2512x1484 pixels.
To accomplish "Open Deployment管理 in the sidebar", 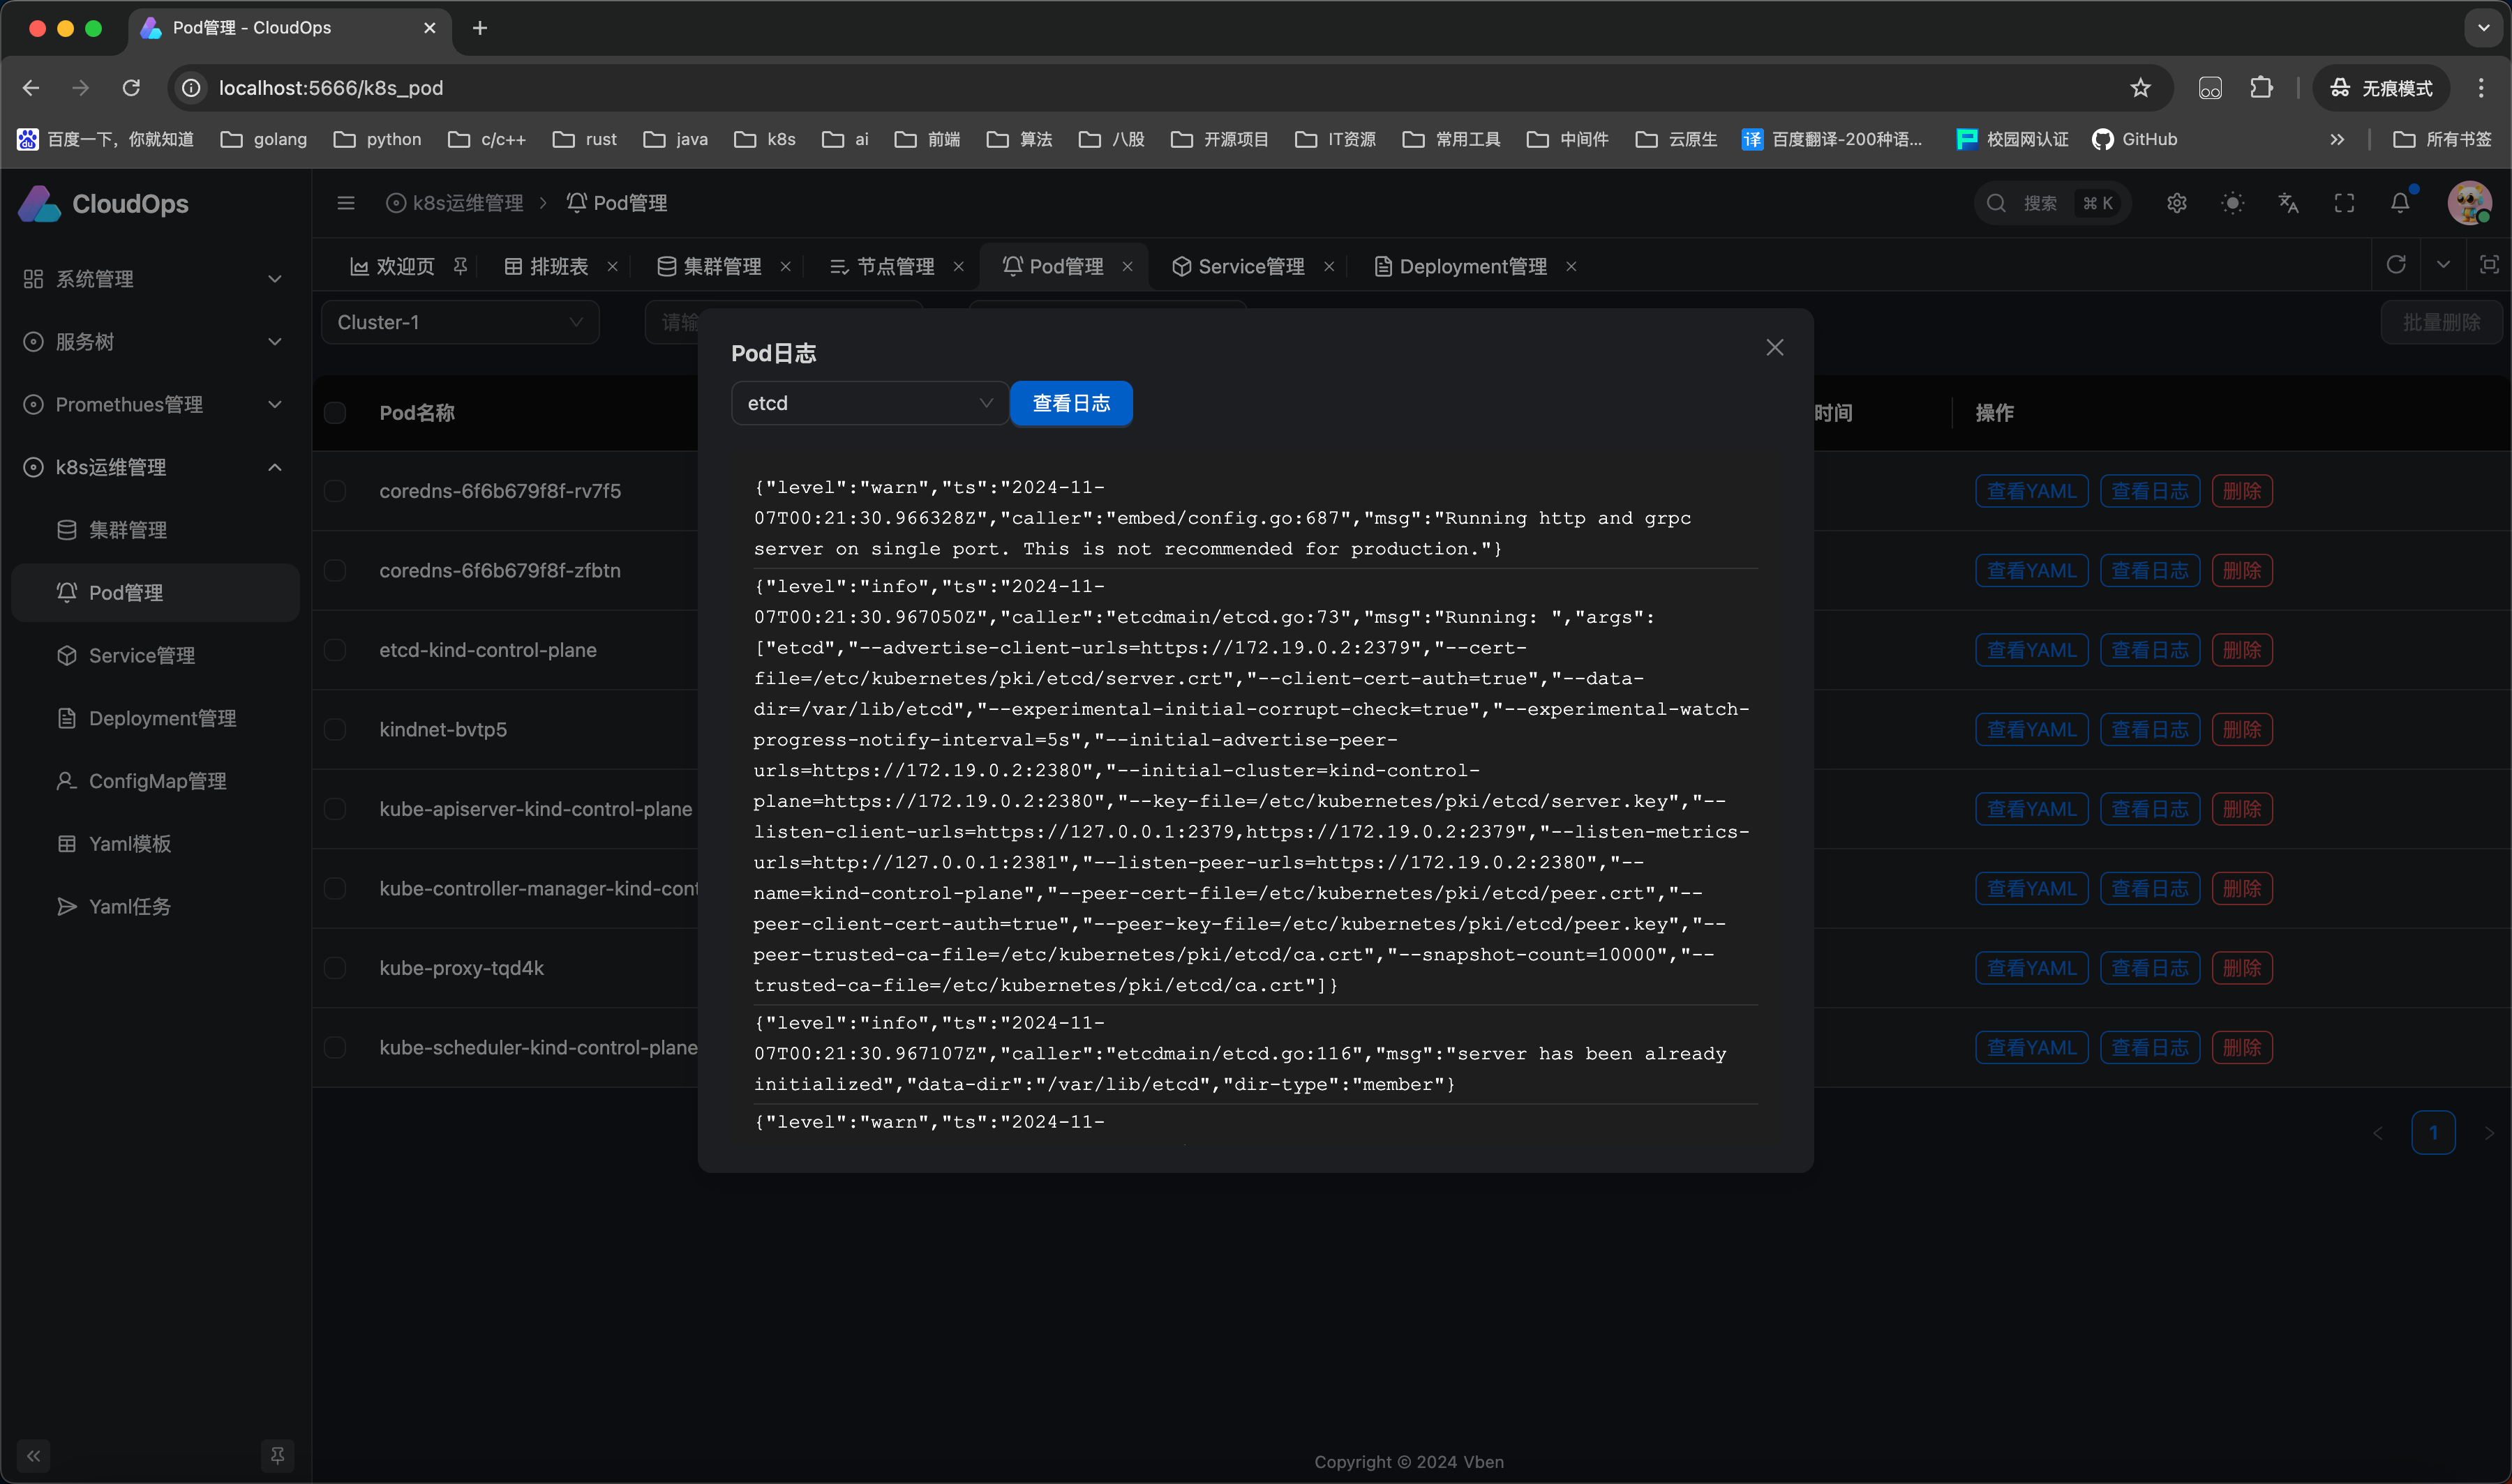I will click(x=155, y=718).
